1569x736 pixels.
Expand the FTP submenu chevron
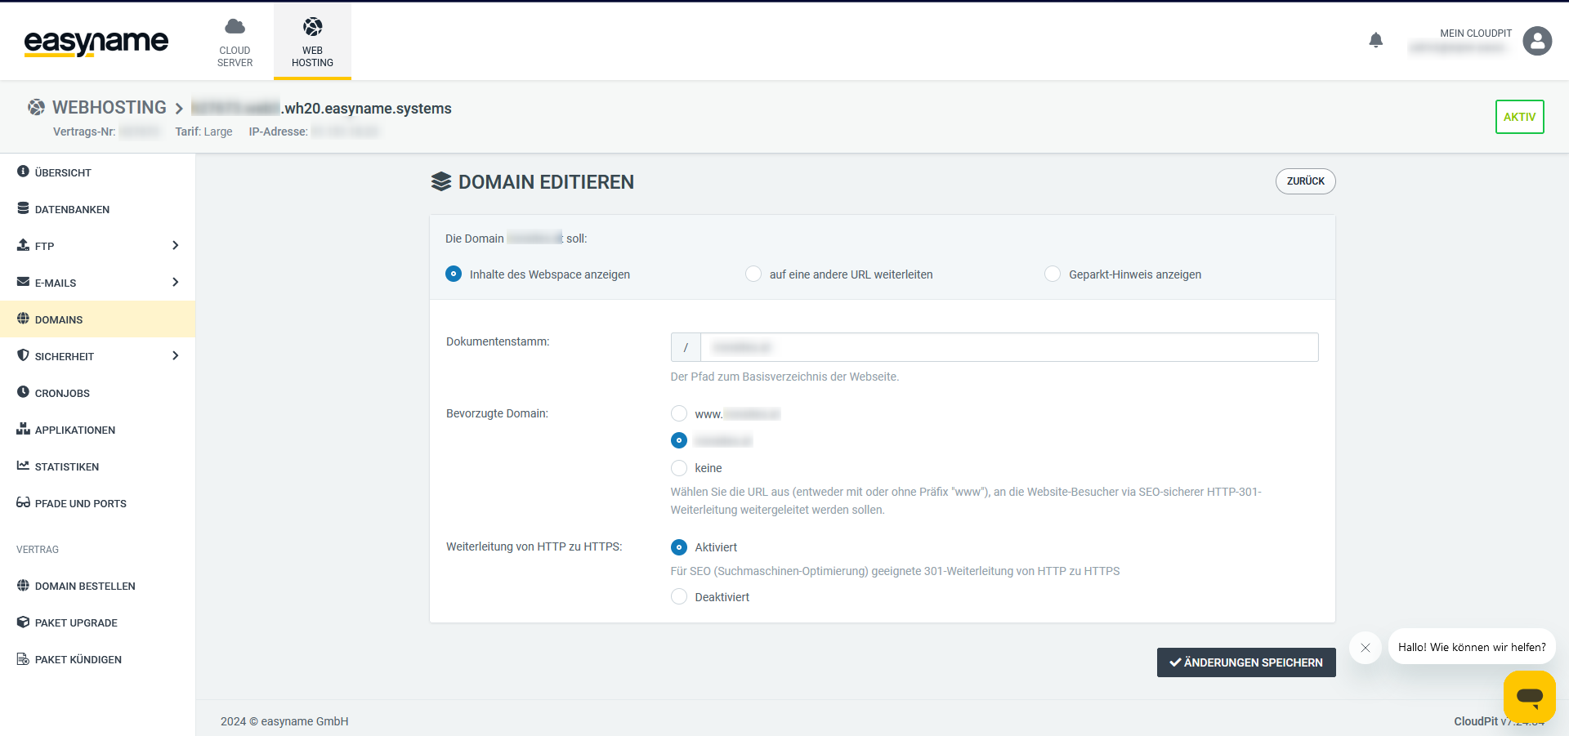click(x=175, y=245)
